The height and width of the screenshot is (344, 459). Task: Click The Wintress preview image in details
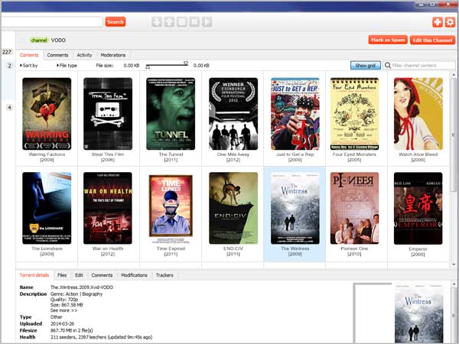(418, 313)
